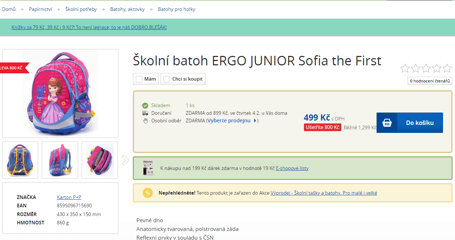This screenshot has height=240, width=455.
Task: Open the main backpack product image
Action: (60, 93)
